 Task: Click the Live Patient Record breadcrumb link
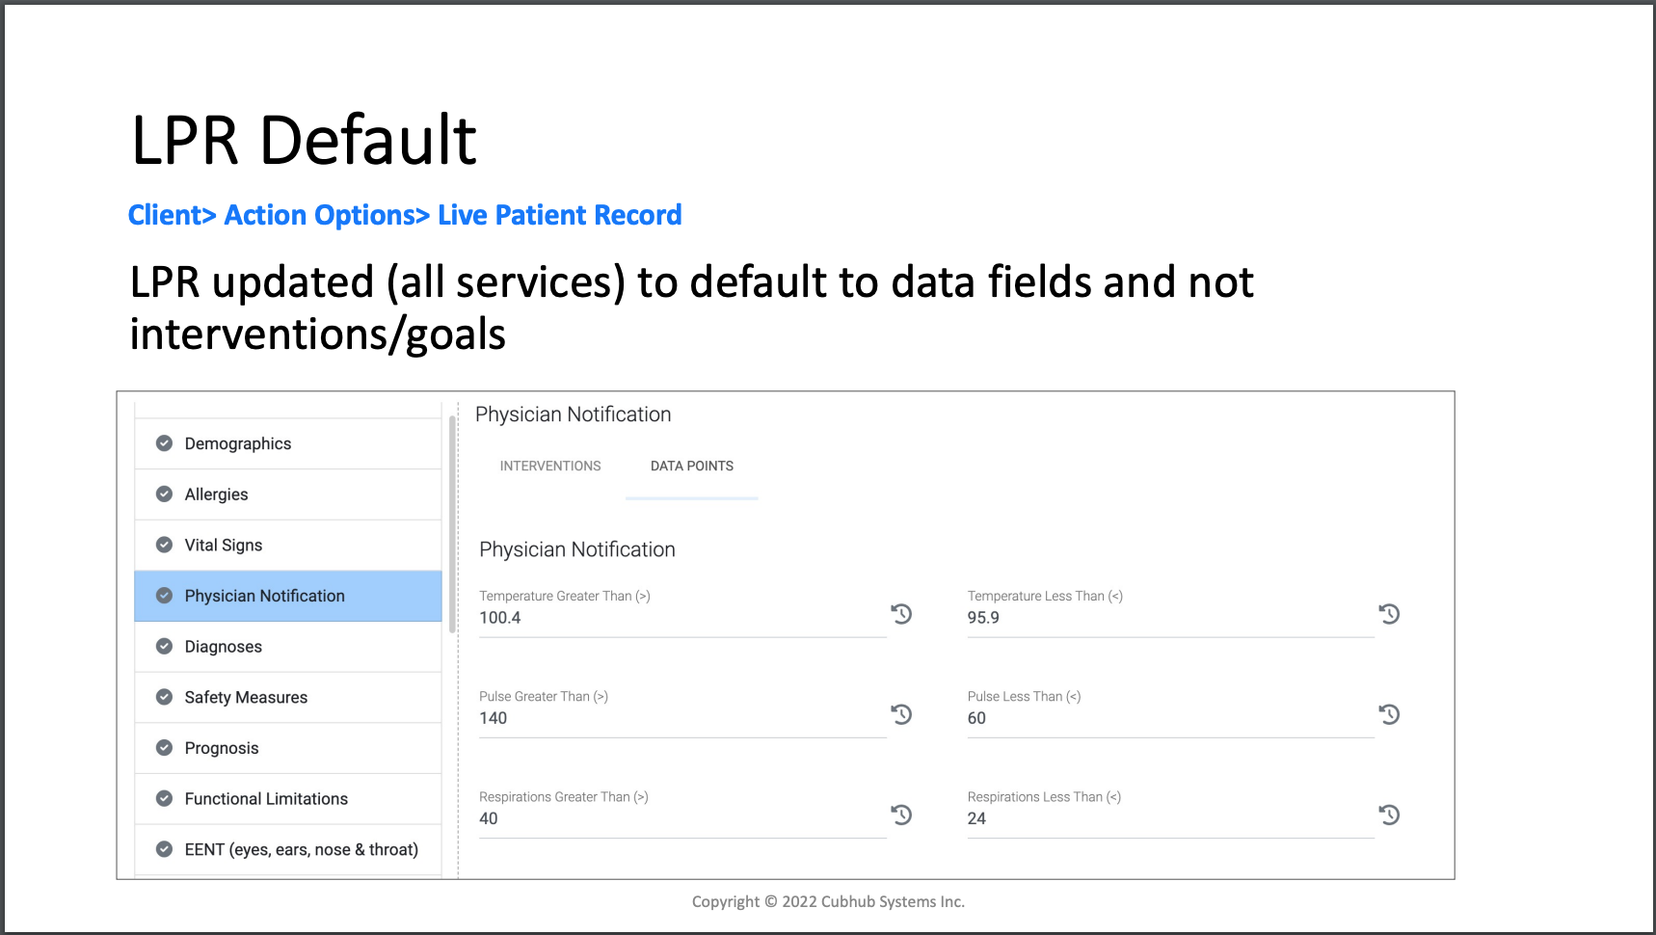coord(560,215)
